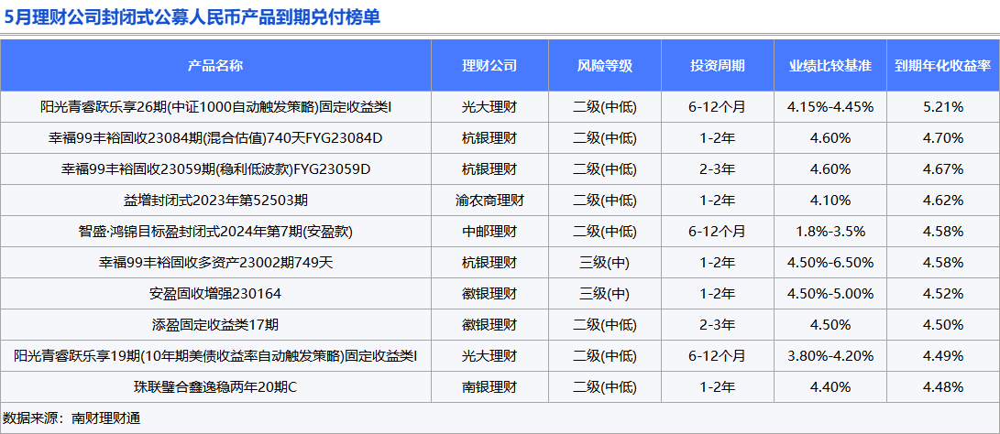Click the benchmark 4.50%-5.00% cell
1000x434 pixels.
(x=830, y=294)
